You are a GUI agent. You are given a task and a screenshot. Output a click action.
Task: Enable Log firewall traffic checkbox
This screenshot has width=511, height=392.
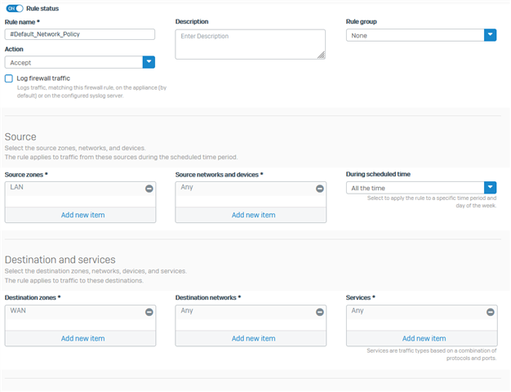point(9,78)
